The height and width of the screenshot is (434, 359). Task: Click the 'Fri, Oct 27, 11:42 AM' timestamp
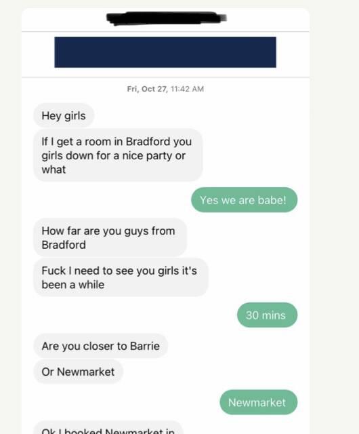point(165,89)
